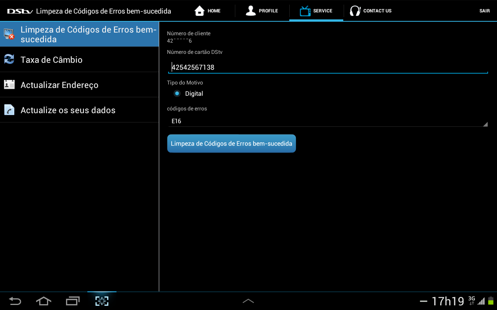This screenshot has width=497, height=310.
Task: Click the customer number value under Número de cliente
Action: pyautogui.click(x=179, y=41)
